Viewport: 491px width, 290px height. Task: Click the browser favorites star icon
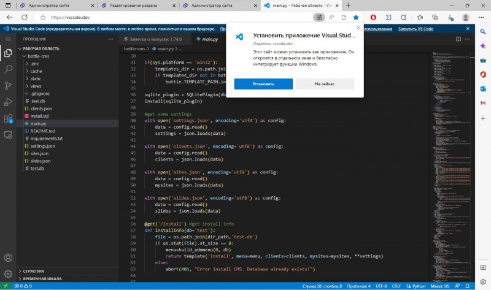click(356, 18)
